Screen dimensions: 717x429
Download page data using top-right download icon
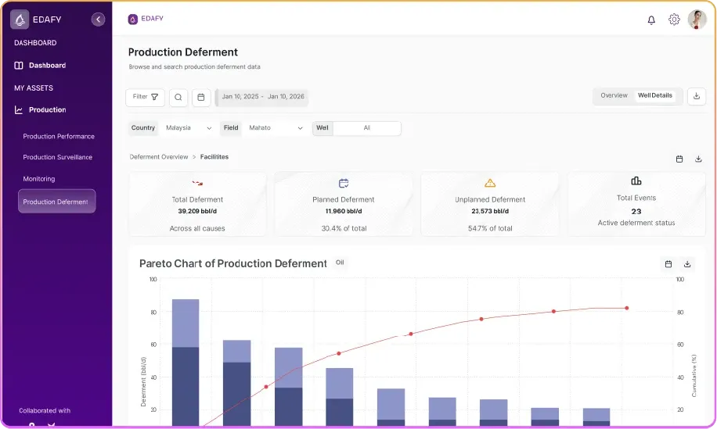point(697,96)
